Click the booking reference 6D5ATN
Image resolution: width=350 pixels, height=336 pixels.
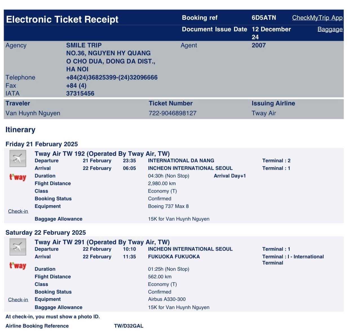pos(264,18)
